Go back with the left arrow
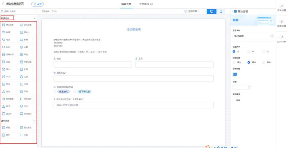Viewport: 287px width, 148px height. pos(3,4)
